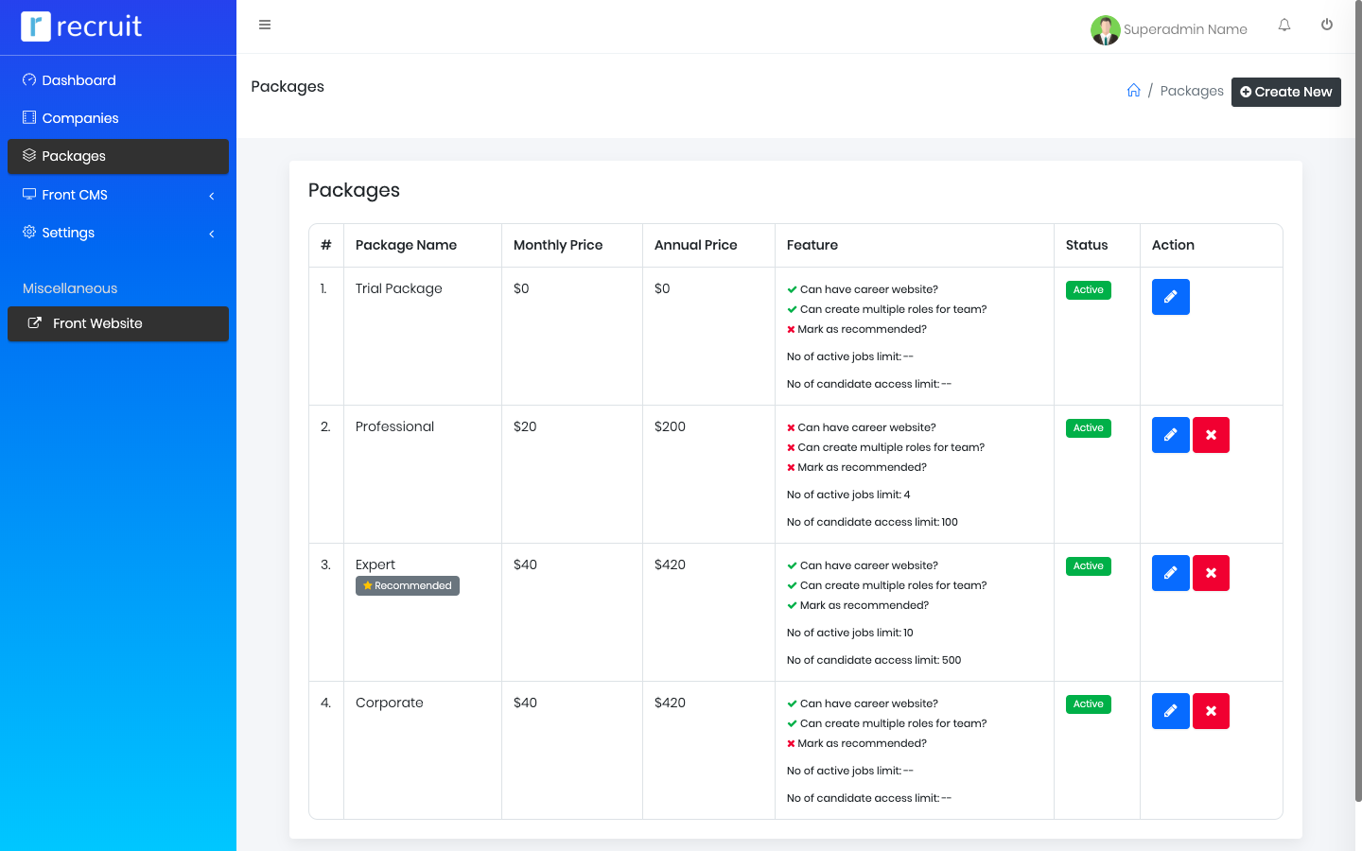Delete the Expert package
The width and height of the screenshot is (1362, 851).
(x=1211, y=573)
